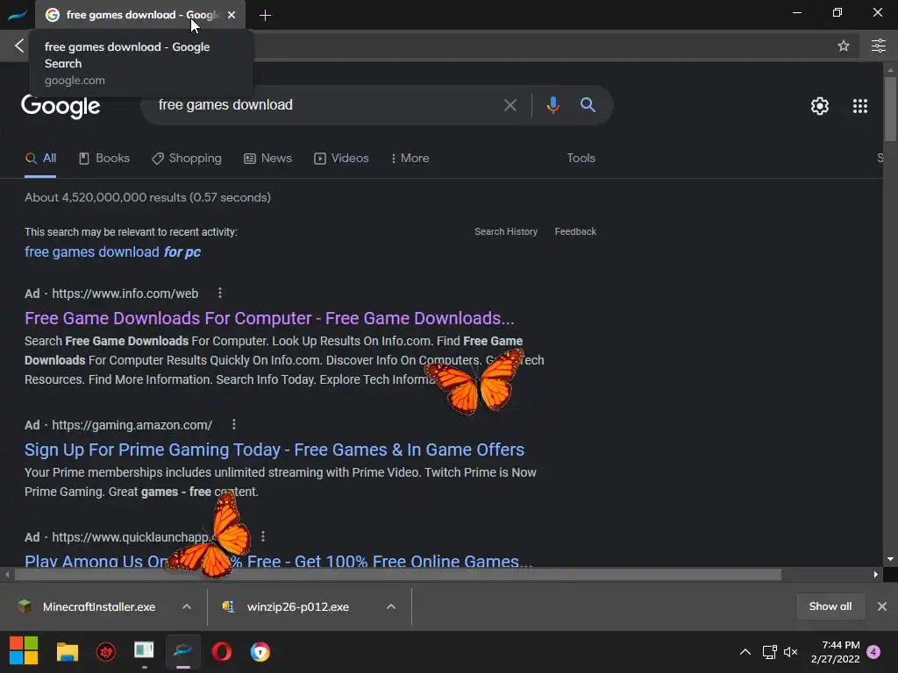Open options for the info.com ad
898x673 pixels.
pos(220,293)
